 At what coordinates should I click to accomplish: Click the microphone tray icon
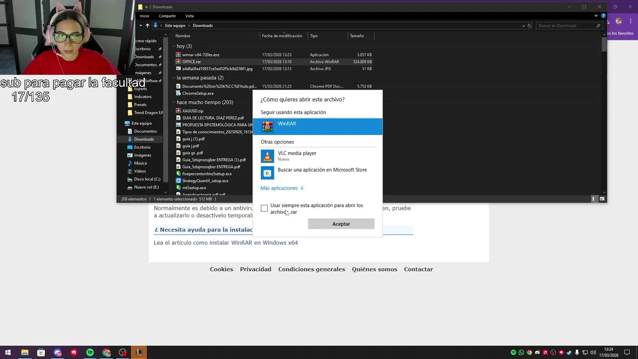(577, 353)
